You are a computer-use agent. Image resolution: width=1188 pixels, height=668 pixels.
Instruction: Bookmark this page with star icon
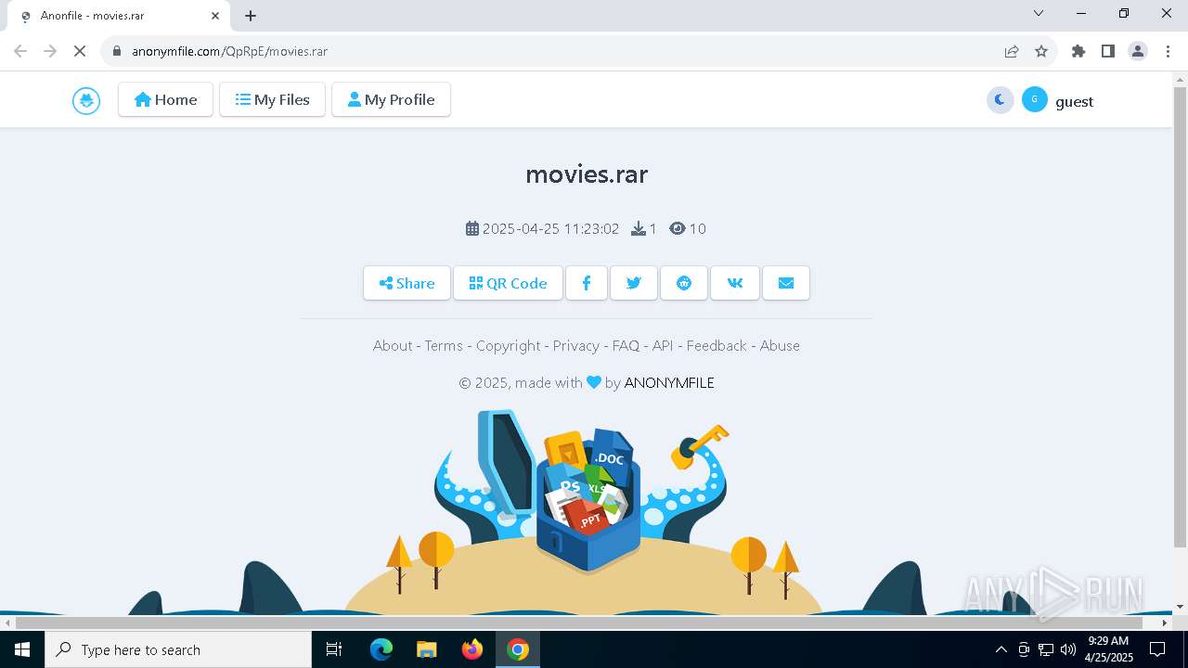[1041, 51]
